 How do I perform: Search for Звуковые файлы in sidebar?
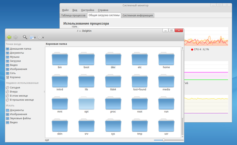[21, 118]
